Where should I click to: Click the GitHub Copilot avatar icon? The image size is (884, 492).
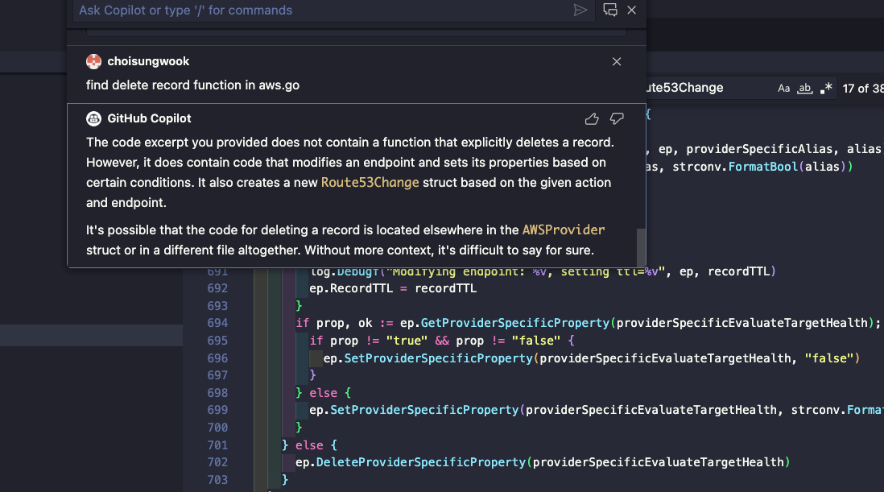tap(93, 118)
